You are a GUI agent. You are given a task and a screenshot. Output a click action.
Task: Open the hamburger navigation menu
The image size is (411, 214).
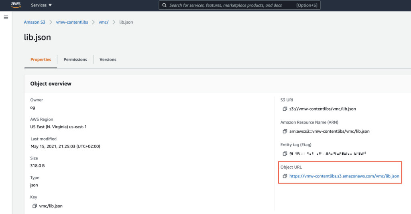(x=6, y=17)
